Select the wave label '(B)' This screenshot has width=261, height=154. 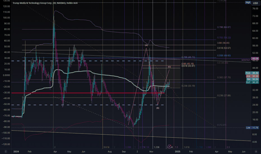158,108
